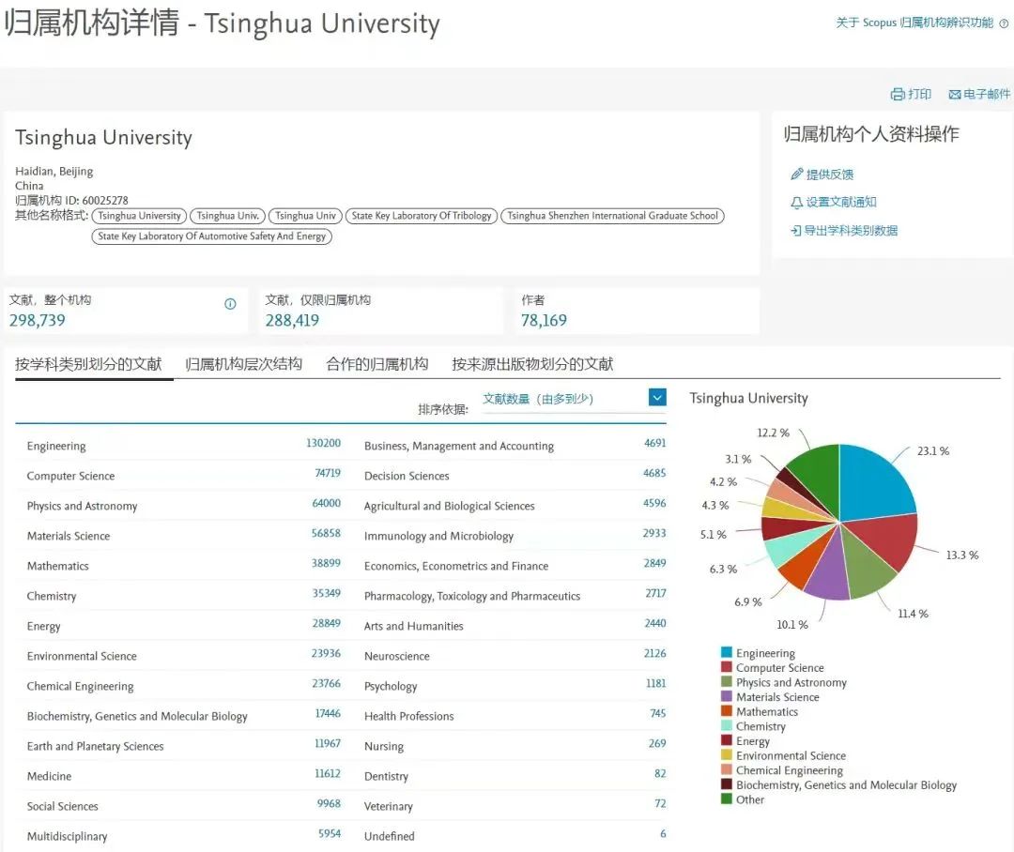Click the 电子邮件 text link
1014x852 pixels.
[987, 95]
